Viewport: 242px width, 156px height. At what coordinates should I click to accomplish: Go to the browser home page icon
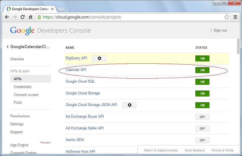click(31, 17)
